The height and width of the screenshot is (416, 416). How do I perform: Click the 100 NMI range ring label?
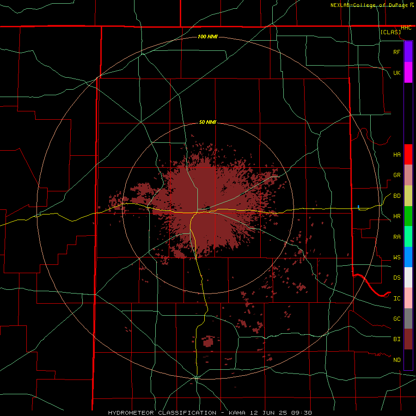click(208, 37)
